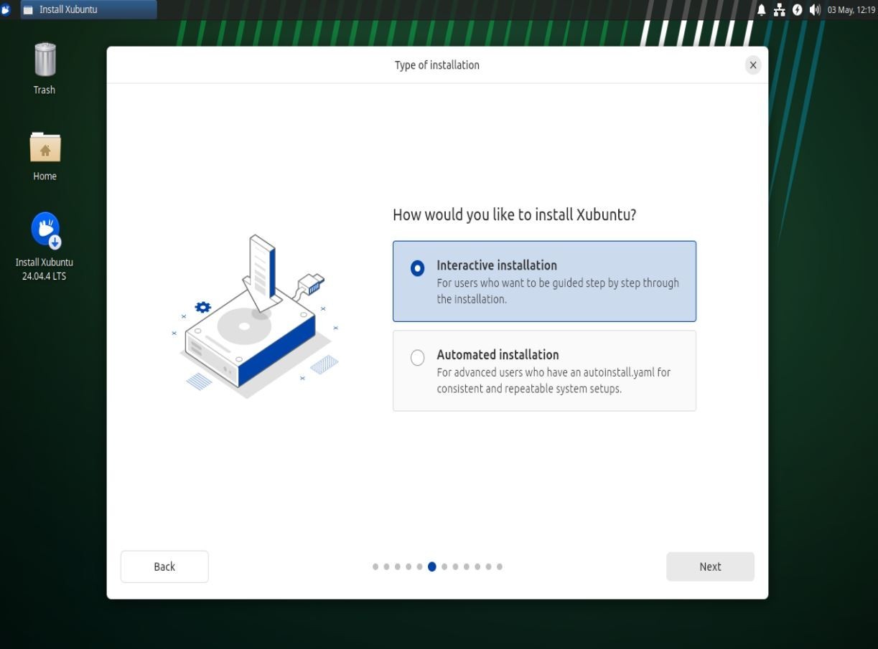The height and width of the screenshot is (649, 878).
Task: Open the Trash desktop icon
Action: point(45,69)
